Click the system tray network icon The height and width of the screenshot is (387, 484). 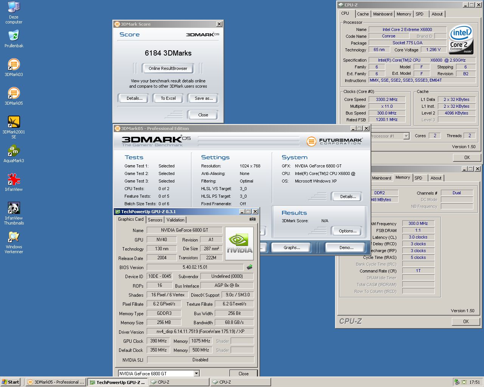pos(457,382)
